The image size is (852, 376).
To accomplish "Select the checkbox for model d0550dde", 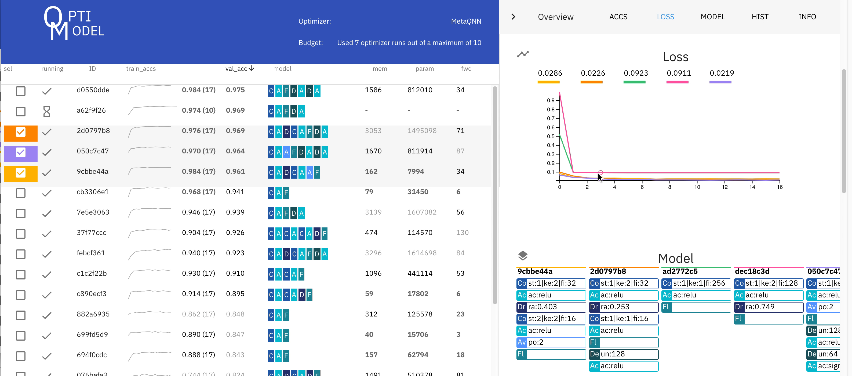I will pyautogui.click(x=20, y=91).
